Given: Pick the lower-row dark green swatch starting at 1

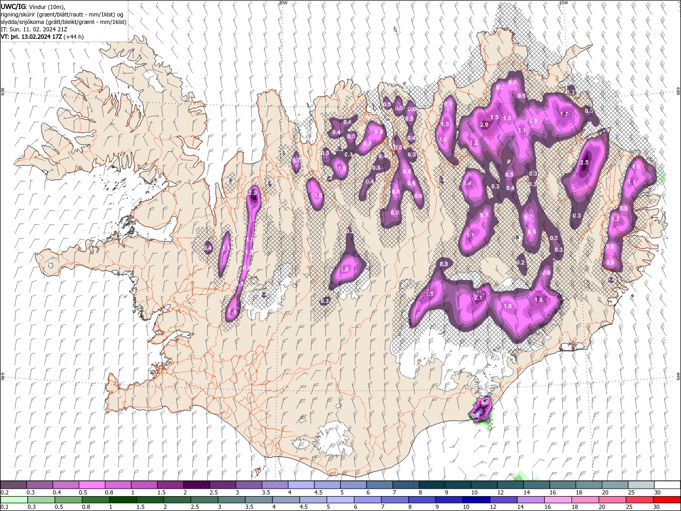Looking at the screenshot, I should [123, 500].
